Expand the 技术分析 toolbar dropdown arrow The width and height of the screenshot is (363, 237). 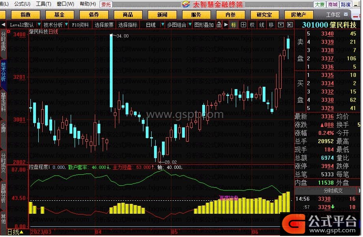coord(67,24)
